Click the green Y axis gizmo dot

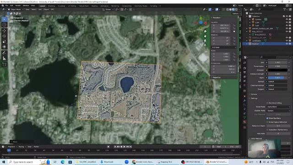click(x=201, y=18)
